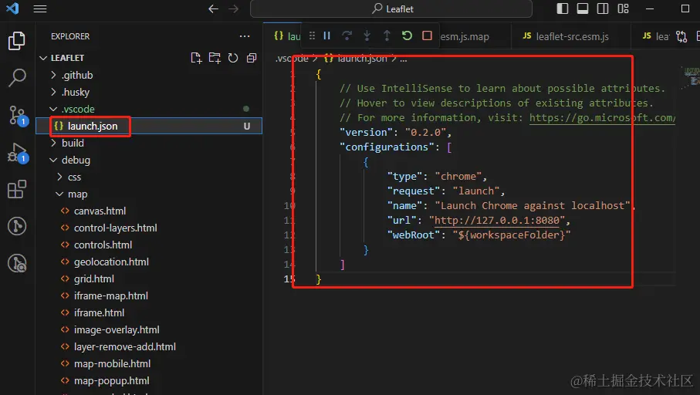Expand the build folder
The height and width of the screenshot is (395, 700).
pos(72,143)
